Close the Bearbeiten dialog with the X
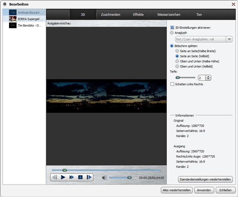 [234, 4]
